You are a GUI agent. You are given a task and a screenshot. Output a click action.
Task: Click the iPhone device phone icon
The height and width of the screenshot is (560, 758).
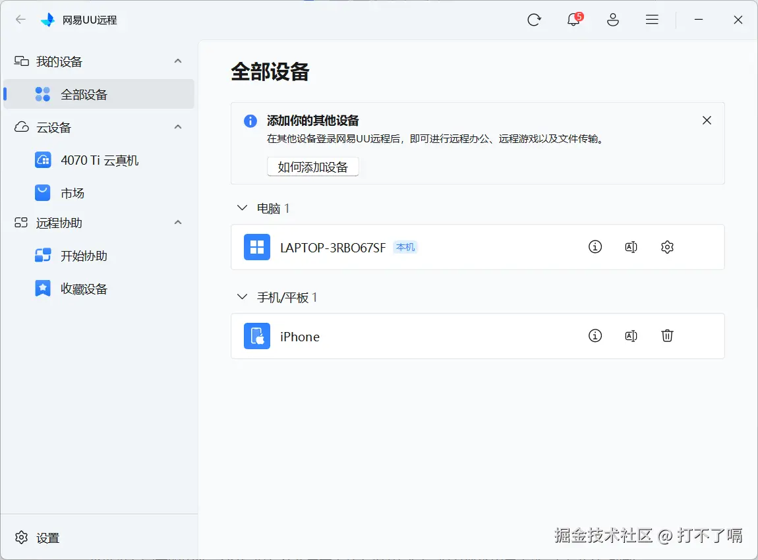point(256,336)
